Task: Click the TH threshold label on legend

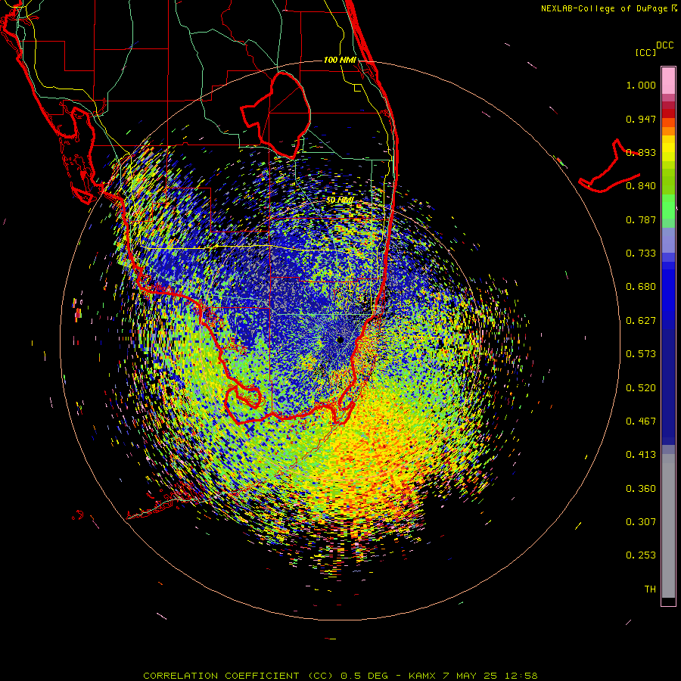Action: tap(650, 589)
